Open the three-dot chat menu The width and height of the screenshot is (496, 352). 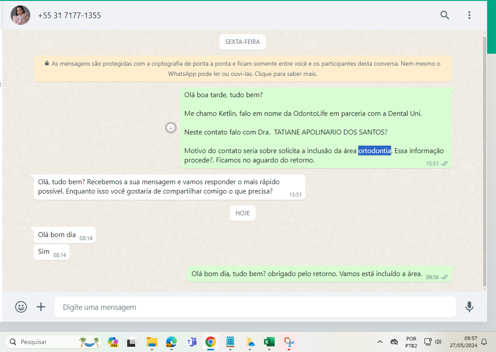pos(469,15)
